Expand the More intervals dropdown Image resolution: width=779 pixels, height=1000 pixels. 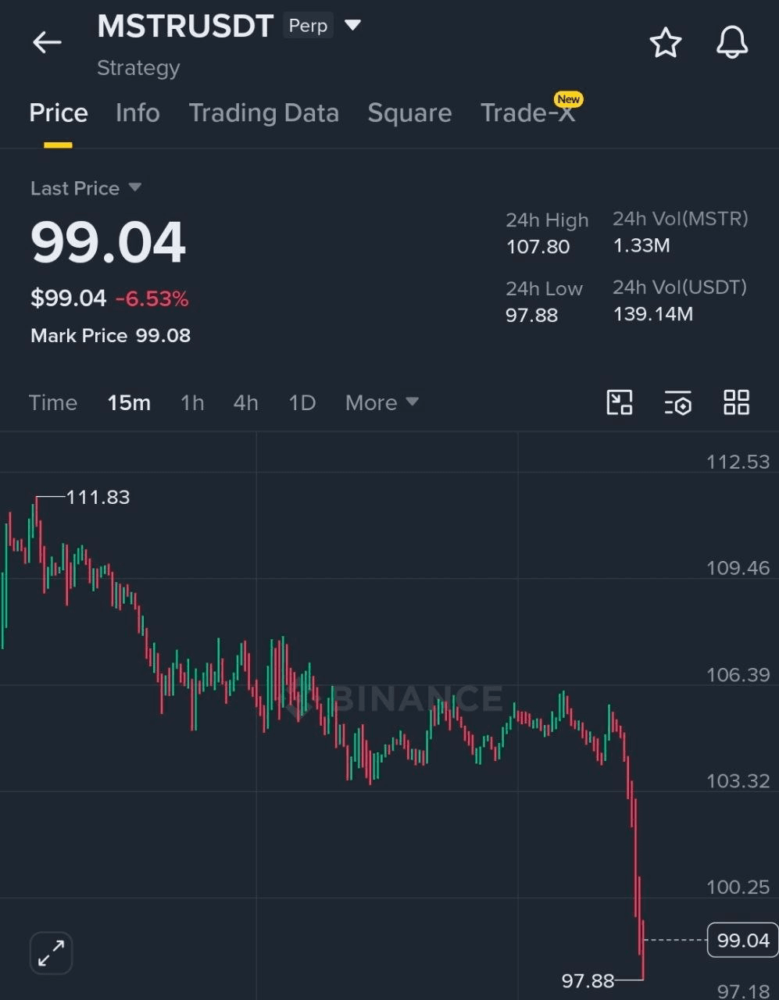coord(382,403)
